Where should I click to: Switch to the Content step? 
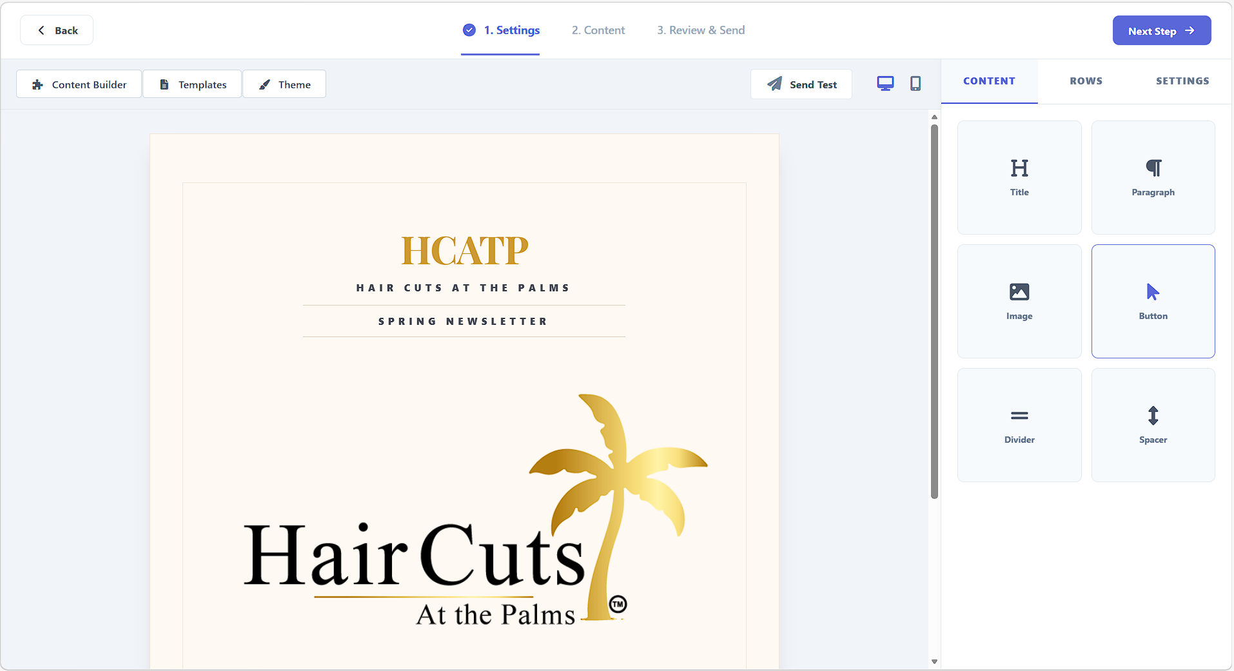(597, 30)
